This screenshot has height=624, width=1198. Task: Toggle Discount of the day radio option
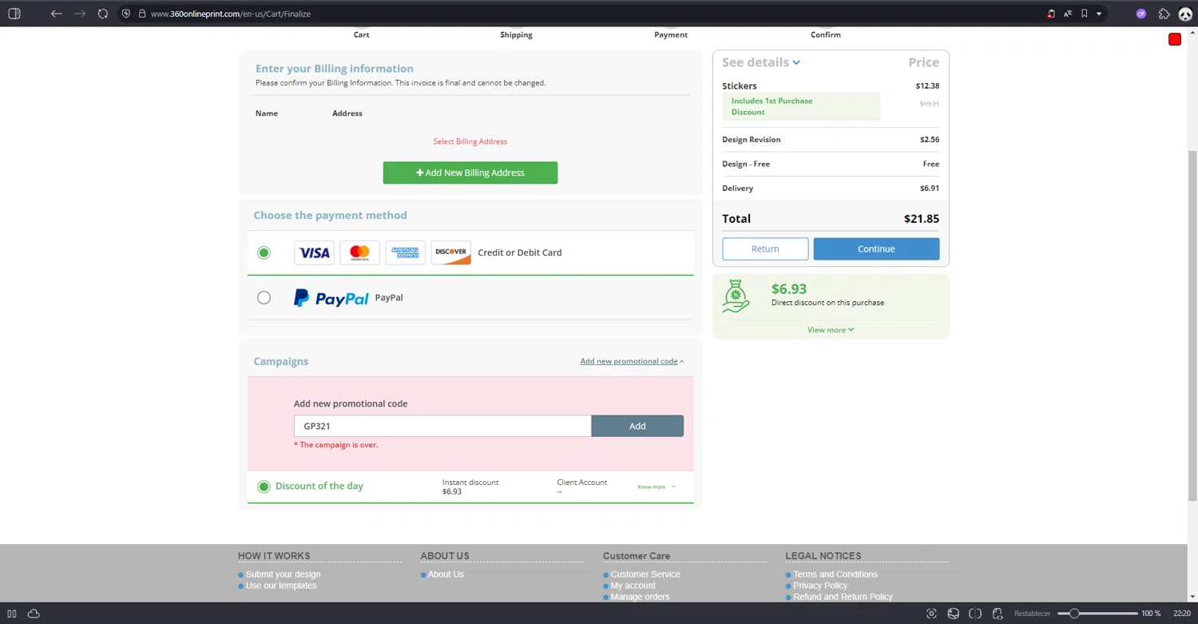click(264, 487)
